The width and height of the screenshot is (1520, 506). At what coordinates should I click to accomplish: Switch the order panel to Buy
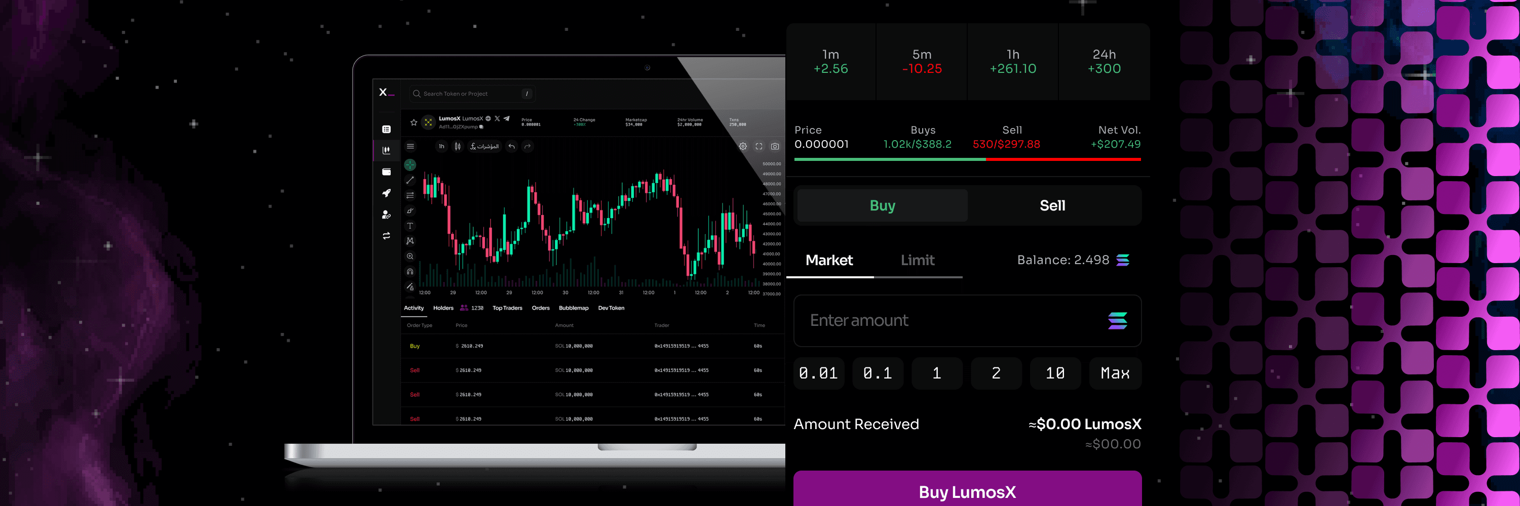pos(882,205)
